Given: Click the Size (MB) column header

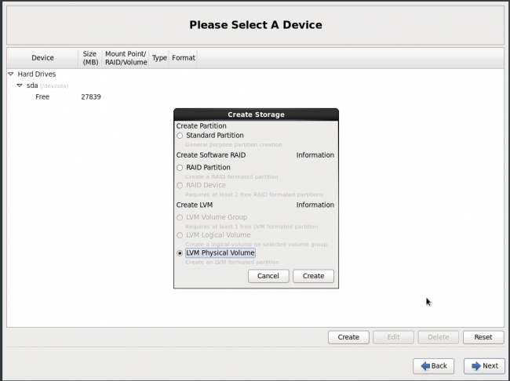Looking at the screenshot, I should [89, 58].
